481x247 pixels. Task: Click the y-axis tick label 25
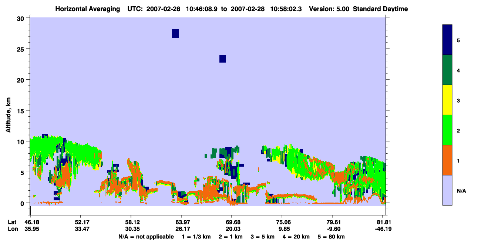(21, 49)
